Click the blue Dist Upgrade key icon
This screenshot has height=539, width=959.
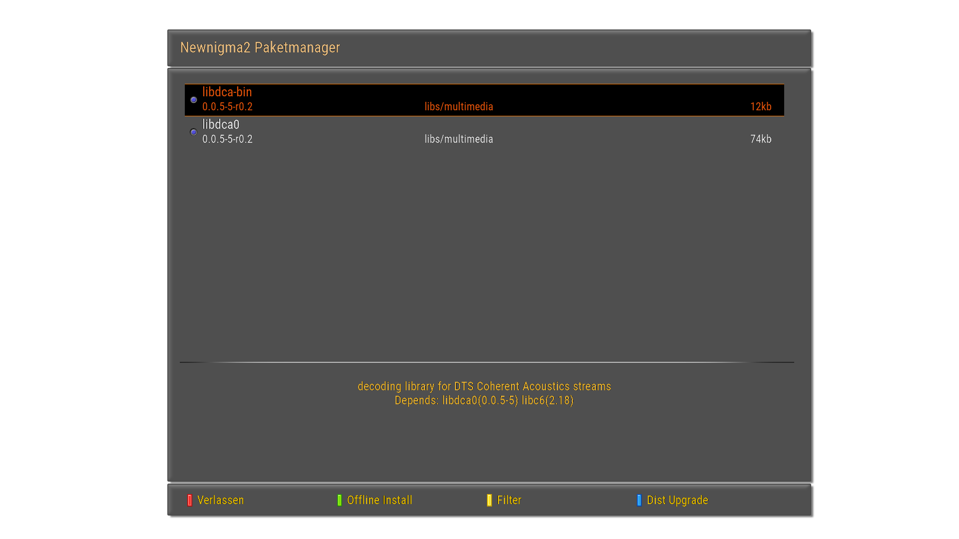[639, 500]
